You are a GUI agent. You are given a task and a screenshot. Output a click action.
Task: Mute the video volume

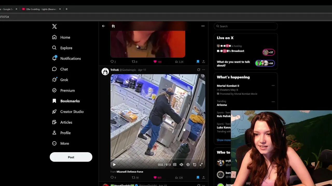tap(181, 165)
